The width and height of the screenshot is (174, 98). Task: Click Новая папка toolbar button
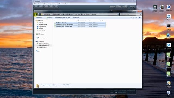pos(76,17)
